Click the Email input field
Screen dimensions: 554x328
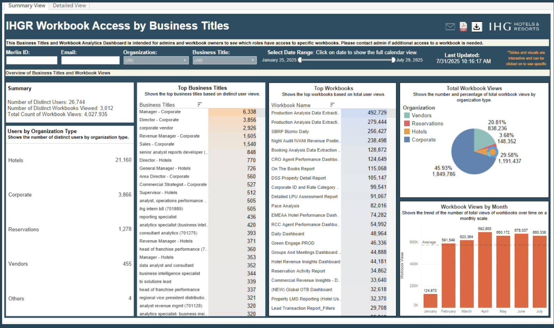(90, 60)
